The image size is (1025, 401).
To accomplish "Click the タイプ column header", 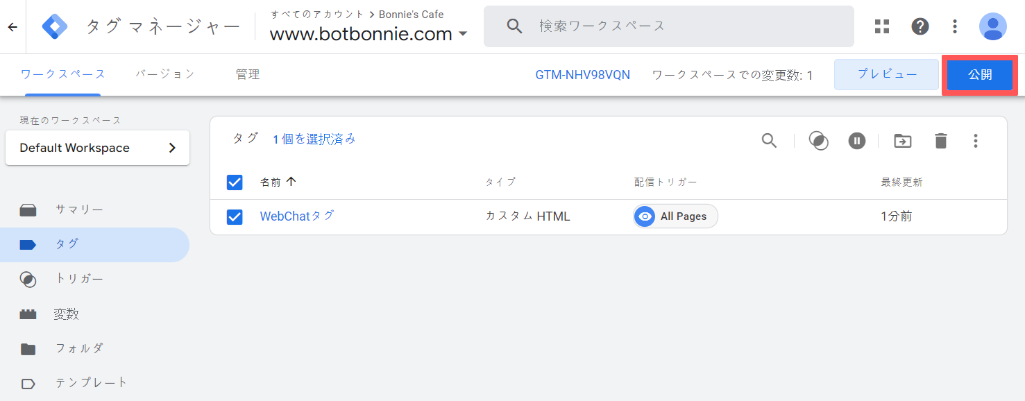I will coord(500,182).
